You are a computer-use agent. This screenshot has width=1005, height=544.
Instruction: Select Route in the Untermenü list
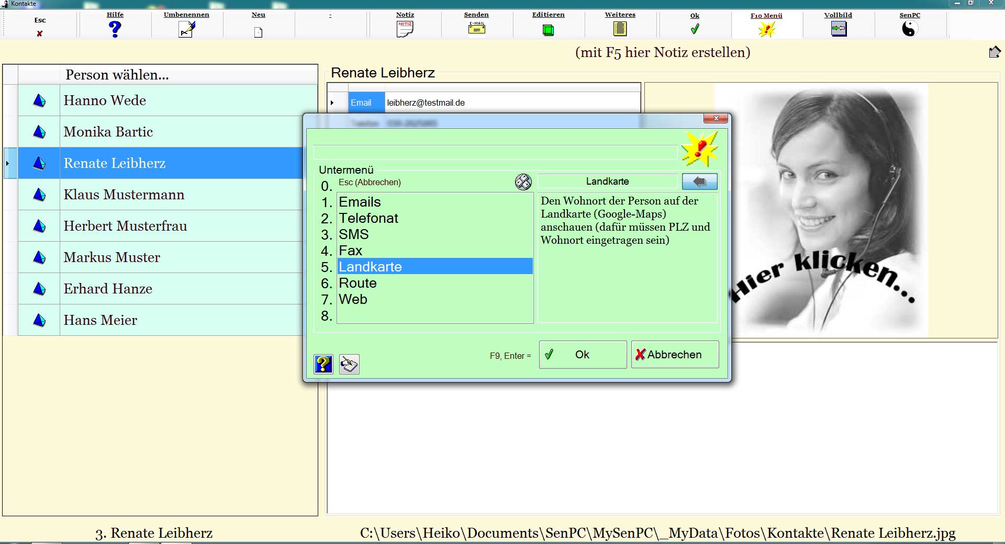[358, 283]
